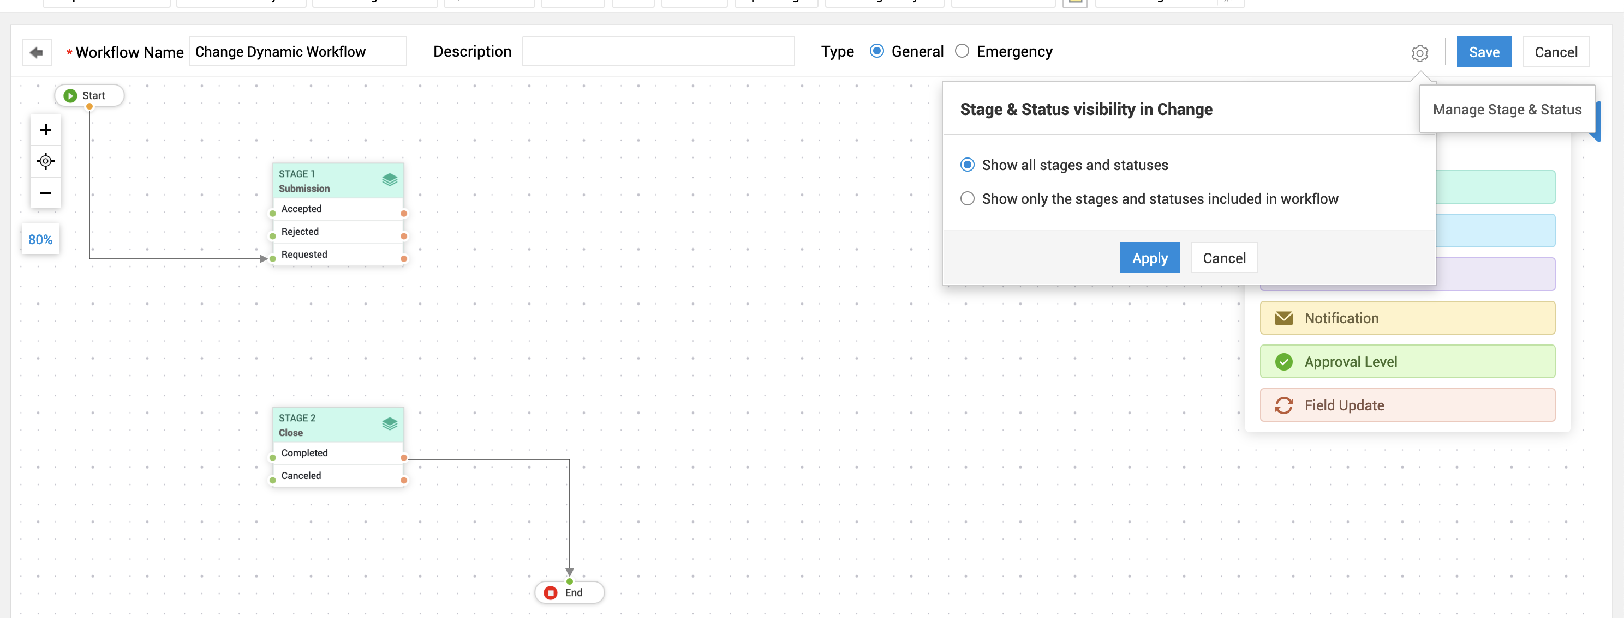Open Manage Stage & Status option
This screenshot has width=1624, height=618.
1507,110
